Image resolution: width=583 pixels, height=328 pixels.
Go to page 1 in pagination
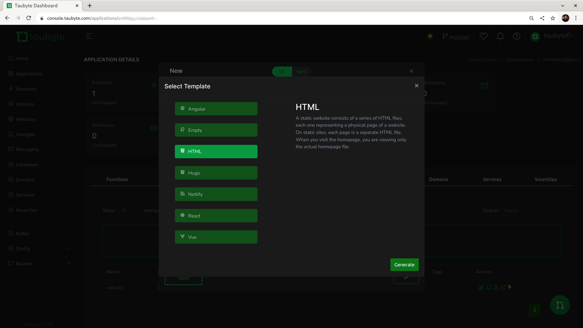point(534,310)
